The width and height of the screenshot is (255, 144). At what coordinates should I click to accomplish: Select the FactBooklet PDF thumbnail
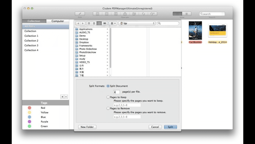(195, 31)
